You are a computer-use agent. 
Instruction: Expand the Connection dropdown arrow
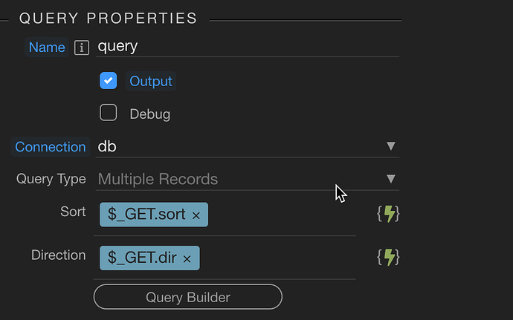(x=390, y=146)
